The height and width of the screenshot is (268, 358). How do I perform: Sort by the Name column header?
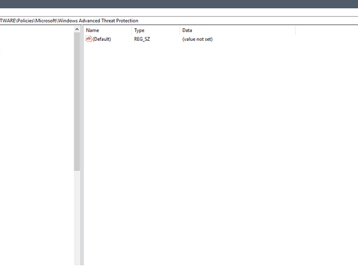tap(107, 30)
